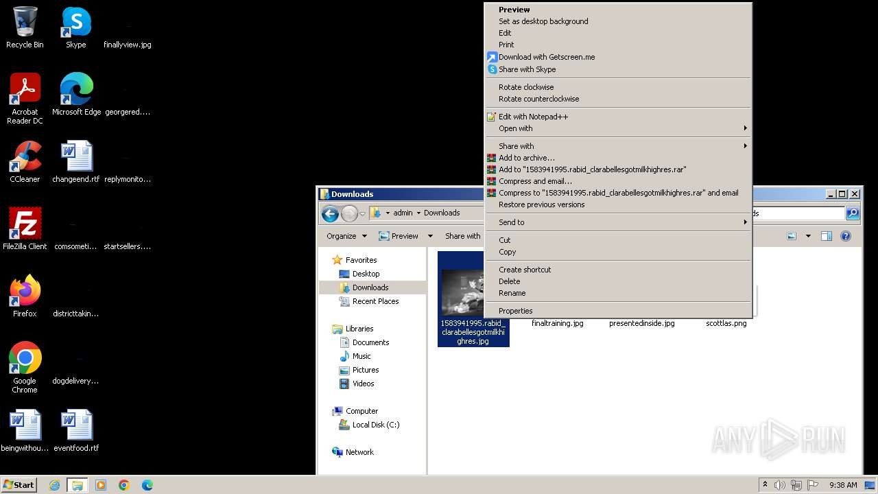The height and width of the screenshot is (494, 878).
Task: Click the clock in the taskbar
Action: [843, 485]
